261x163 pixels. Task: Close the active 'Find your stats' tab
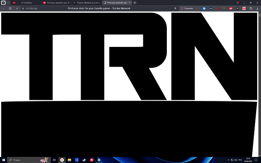click(129, 3)
